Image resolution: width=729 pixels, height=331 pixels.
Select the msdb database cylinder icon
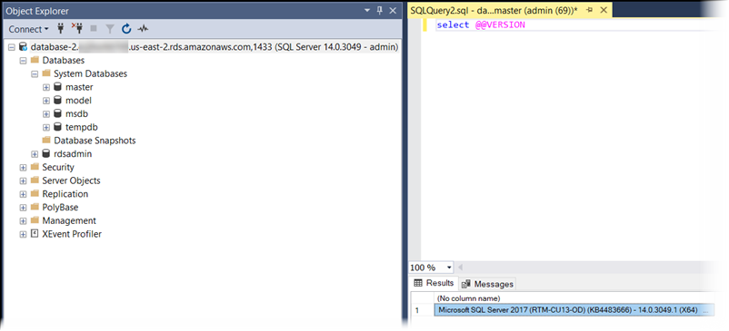(x=57, y=113)
